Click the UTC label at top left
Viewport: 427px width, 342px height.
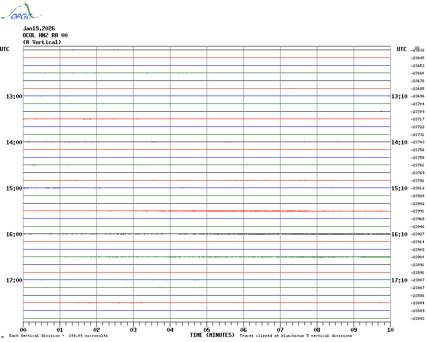click(x=5, y=49)
